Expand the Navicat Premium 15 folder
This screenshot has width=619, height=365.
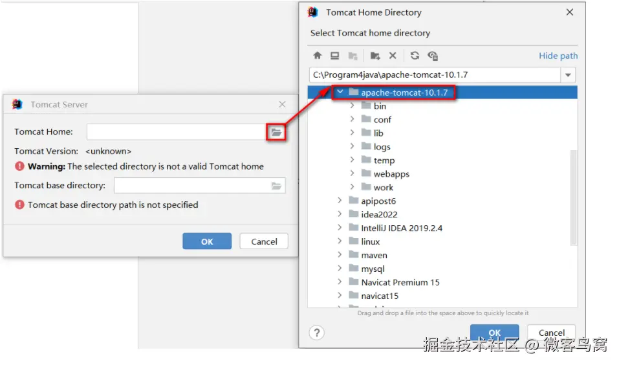(x=340, y=282)
